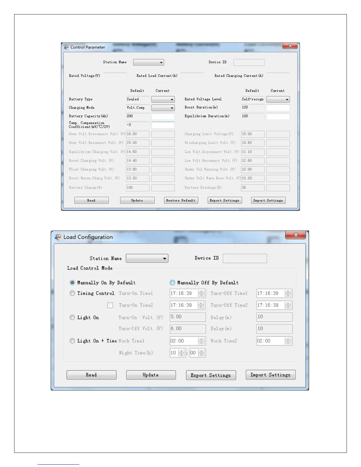Click Delay field beside Turn-On Volt.
361x467 pixels.
pyautogui.click(x=275, y=317)
